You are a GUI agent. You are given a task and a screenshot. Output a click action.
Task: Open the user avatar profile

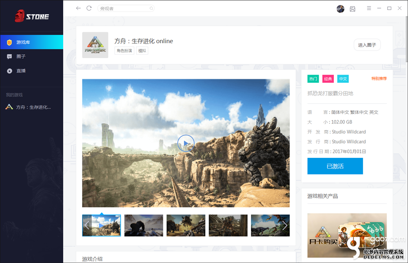(x=340, y=9)
